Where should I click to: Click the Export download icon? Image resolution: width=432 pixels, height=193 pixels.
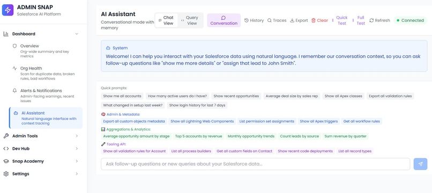click(x=292, y=20)
